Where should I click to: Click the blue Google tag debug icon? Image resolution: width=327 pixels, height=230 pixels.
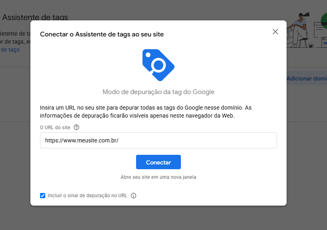pos(158,65)
